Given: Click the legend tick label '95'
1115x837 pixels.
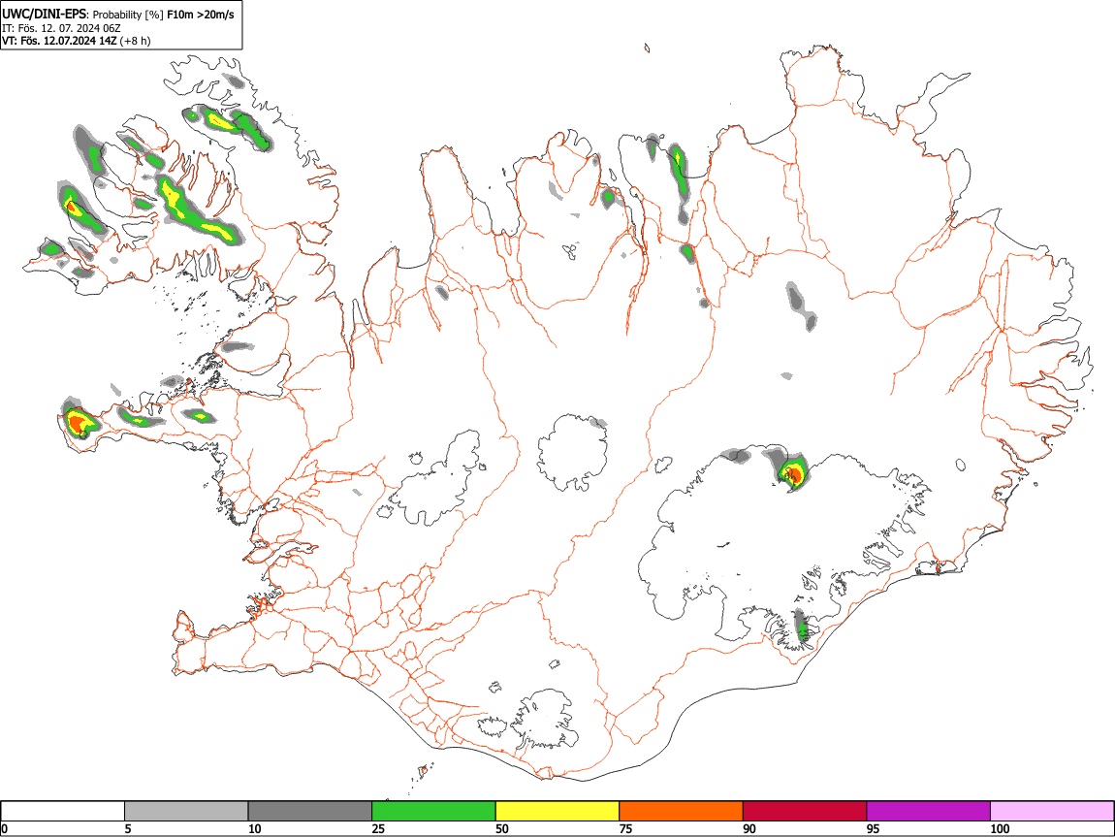Looking at the screenshot, I should 874,829.
